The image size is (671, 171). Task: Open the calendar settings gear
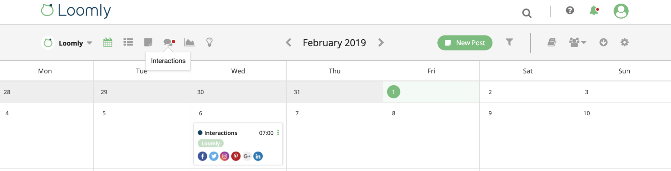(624, 42)
